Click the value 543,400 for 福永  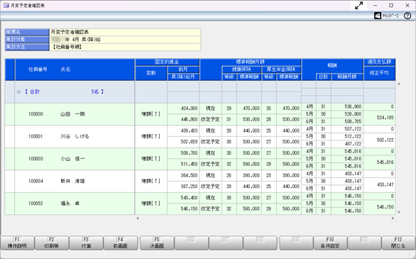point(189,198)
